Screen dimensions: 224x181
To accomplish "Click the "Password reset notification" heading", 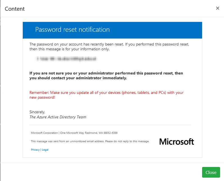I will click(73, 30).
